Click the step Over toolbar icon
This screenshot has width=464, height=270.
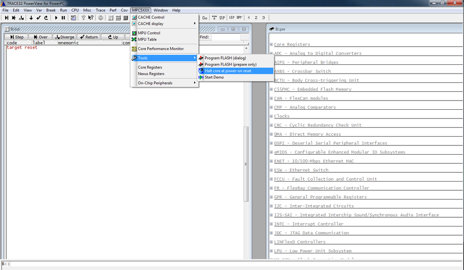coord(13,18)
